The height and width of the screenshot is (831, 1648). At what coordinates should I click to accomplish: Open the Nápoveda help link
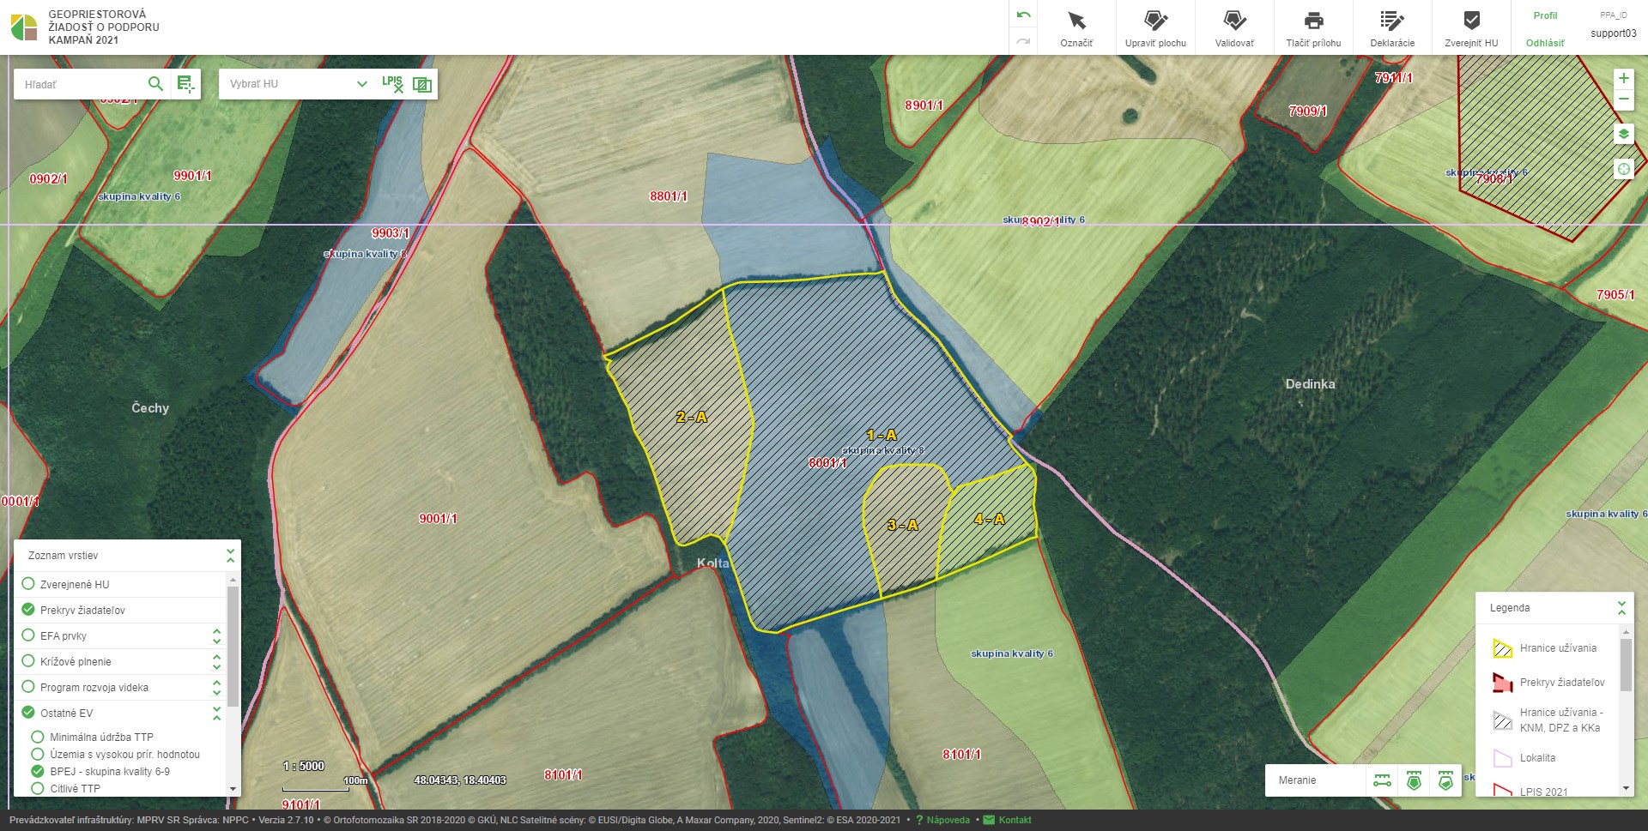pos(948,820)
